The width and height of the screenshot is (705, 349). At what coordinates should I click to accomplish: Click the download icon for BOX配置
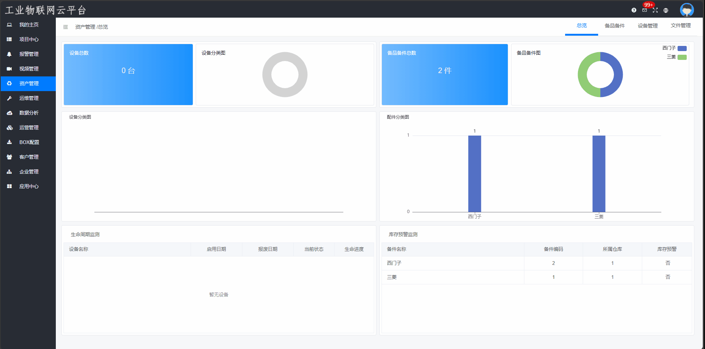pos(10,142)
